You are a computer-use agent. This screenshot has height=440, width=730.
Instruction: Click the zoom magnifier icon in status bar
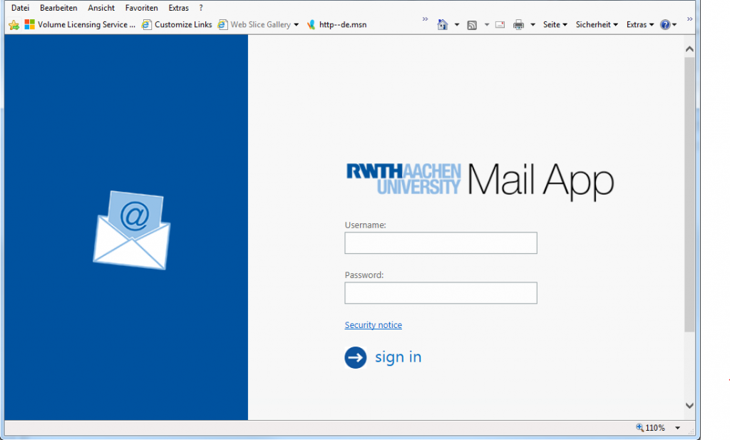pos(639,428)
